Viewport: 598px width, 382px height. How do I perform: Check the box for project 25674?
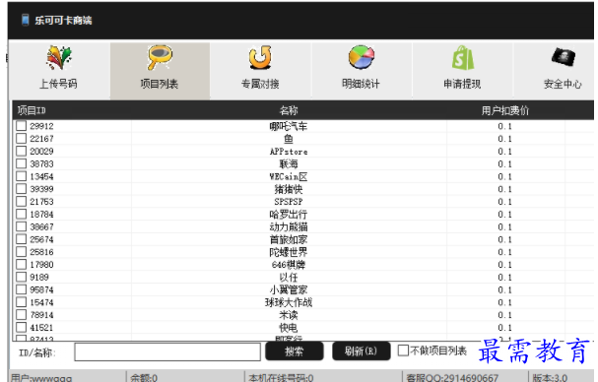point(22,239)
